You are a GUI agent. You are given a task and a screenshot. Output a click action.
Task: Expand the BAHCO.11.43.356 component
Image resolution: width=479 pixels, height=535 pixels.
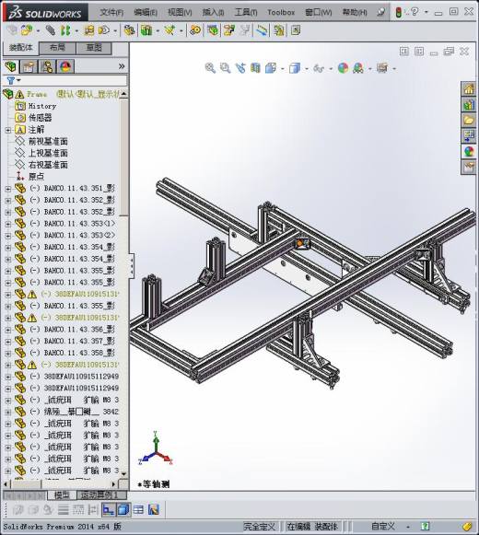pos(8,330)
